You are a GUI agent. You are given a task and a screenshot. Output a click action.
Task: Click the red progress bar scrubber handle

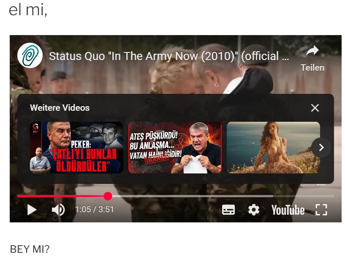[108, 196]
